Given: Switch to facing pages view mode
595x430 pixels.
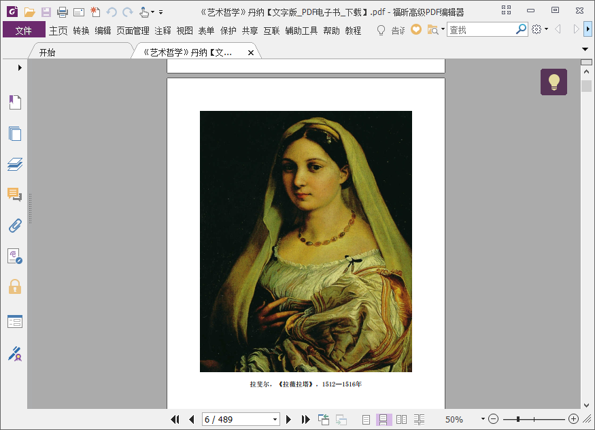Looking at the screenshot, I should pos(401,419).
